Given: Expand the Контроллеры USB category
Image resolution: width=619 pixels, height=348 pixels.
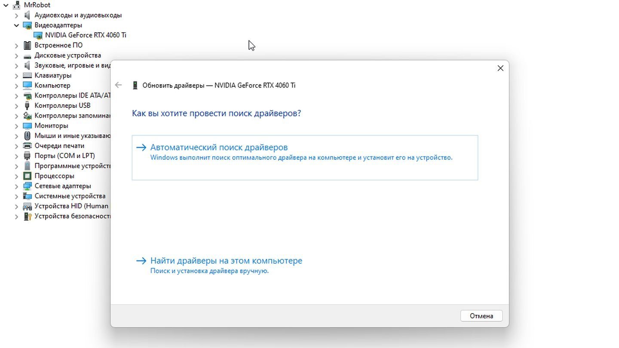Looking at the screenshot, I should 16,106.
